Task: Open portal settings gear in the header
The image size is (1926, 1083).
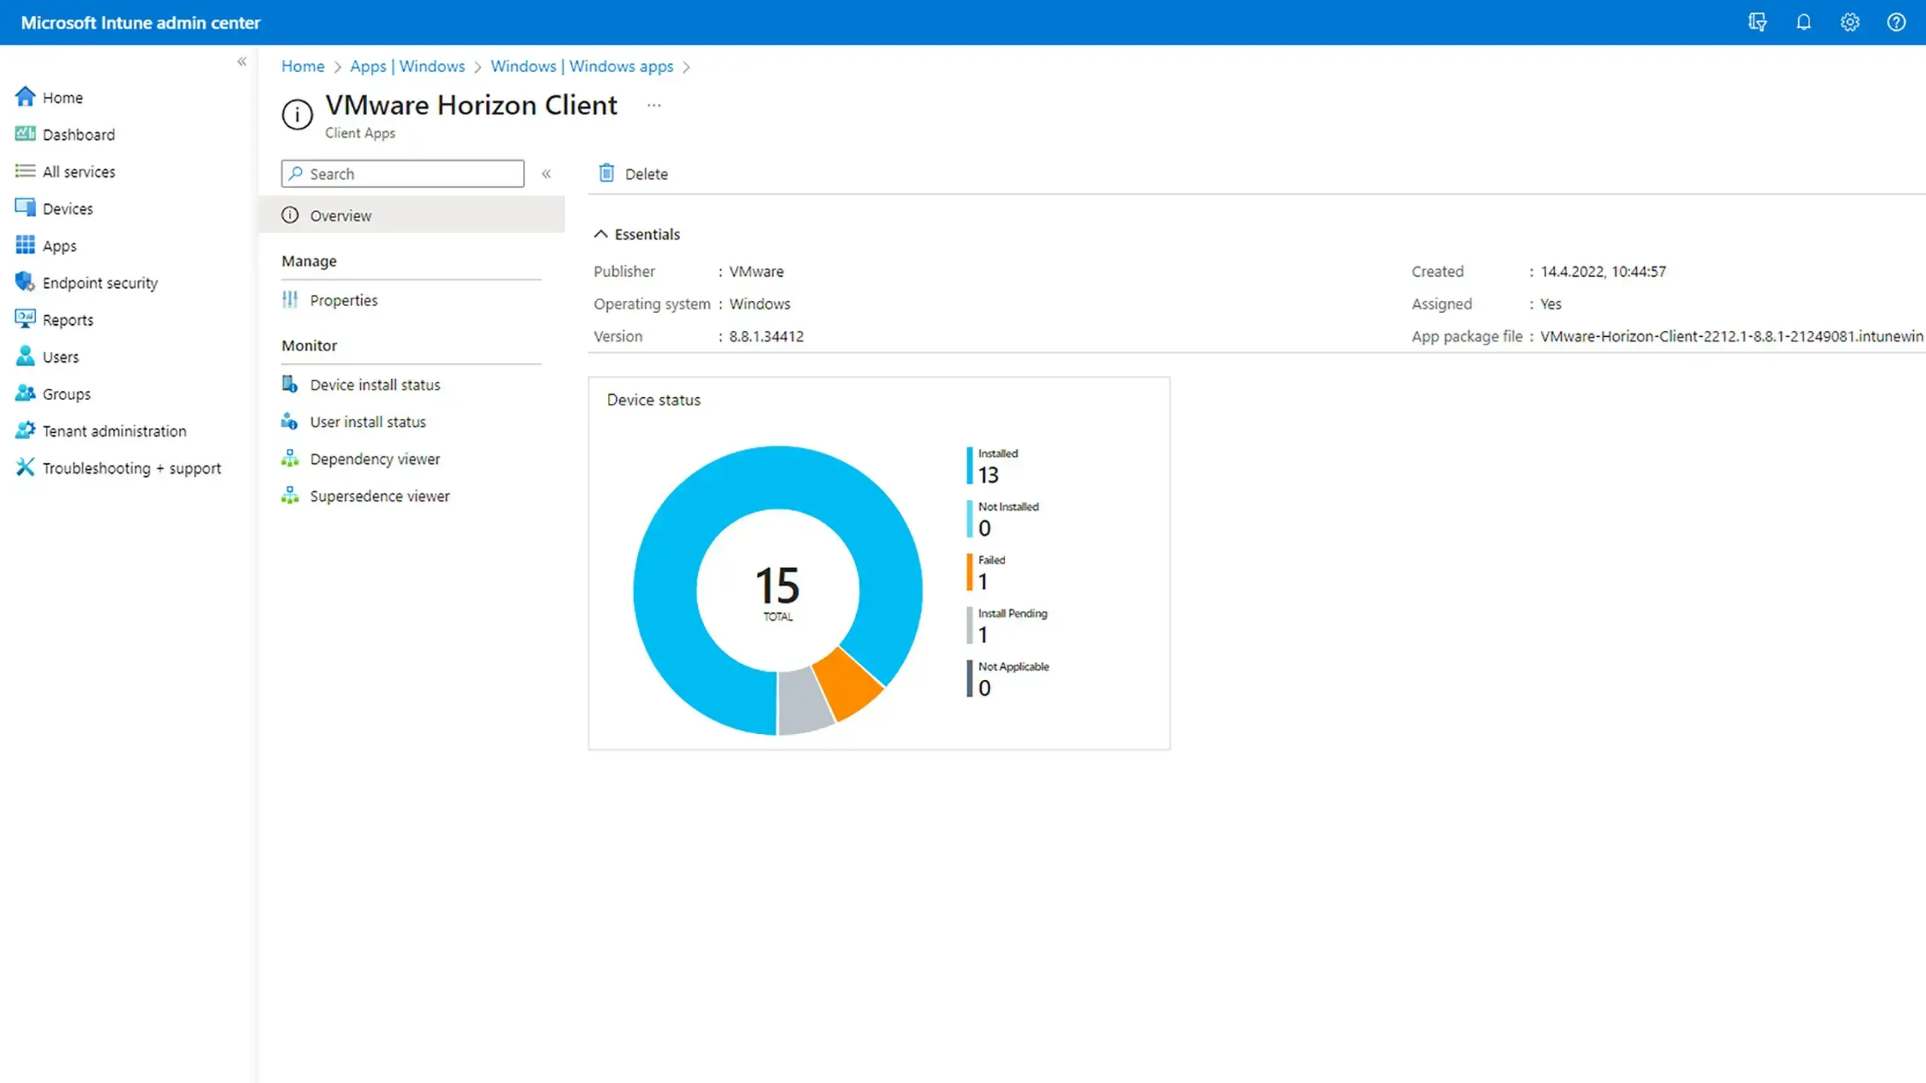Action: click(x=1850, y=22)
